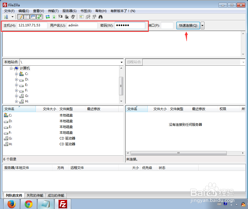Screen dimensions: 248x209
Task: Select the C: row in local file list
Action: (x=63, y=115)
